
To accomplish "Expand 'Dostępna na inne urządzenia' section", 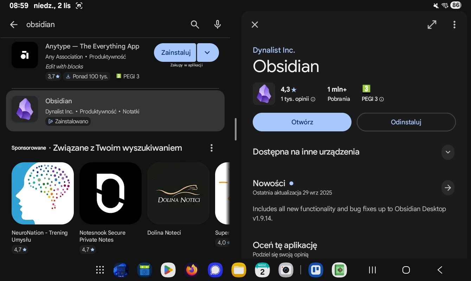I will pyautogui.click(x=447, y=152).
